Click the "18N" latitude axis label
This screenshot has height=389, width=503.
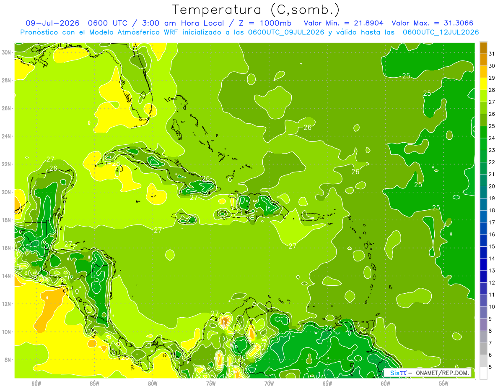(7, 220)
